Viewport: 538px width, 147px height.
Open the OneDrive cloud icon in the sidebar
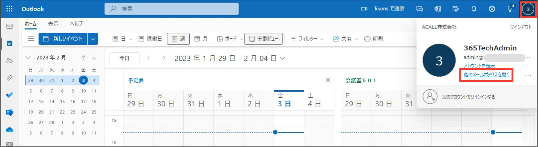(x=9, y=129)
